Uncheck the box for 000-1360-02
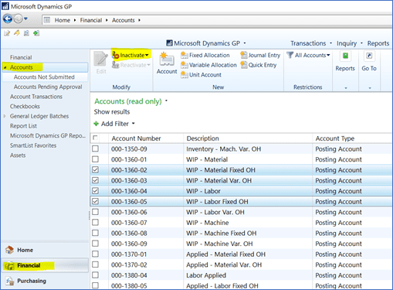393x290 pixels. [95, 170]
